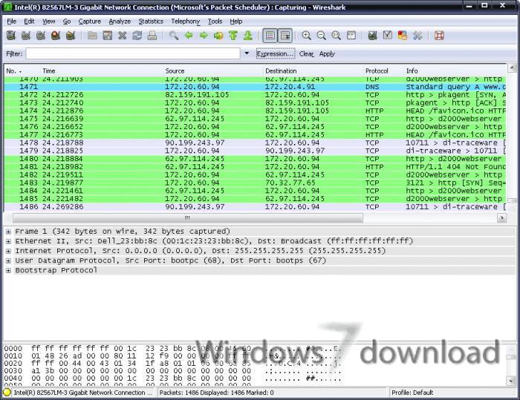This screenshot has height=400, width=520.
Task: Zoom out the packet text
Action: 322,36
